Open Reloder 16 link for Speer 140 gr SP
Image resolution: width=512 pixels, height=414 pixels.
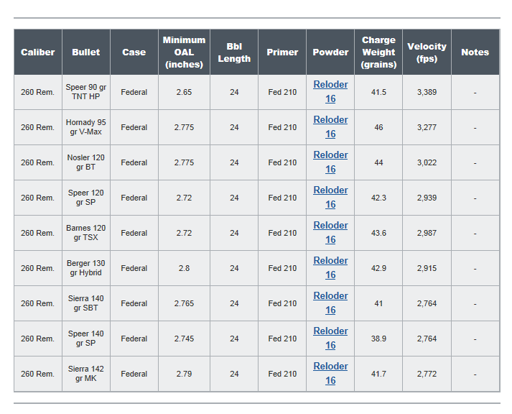coord(330,339)
